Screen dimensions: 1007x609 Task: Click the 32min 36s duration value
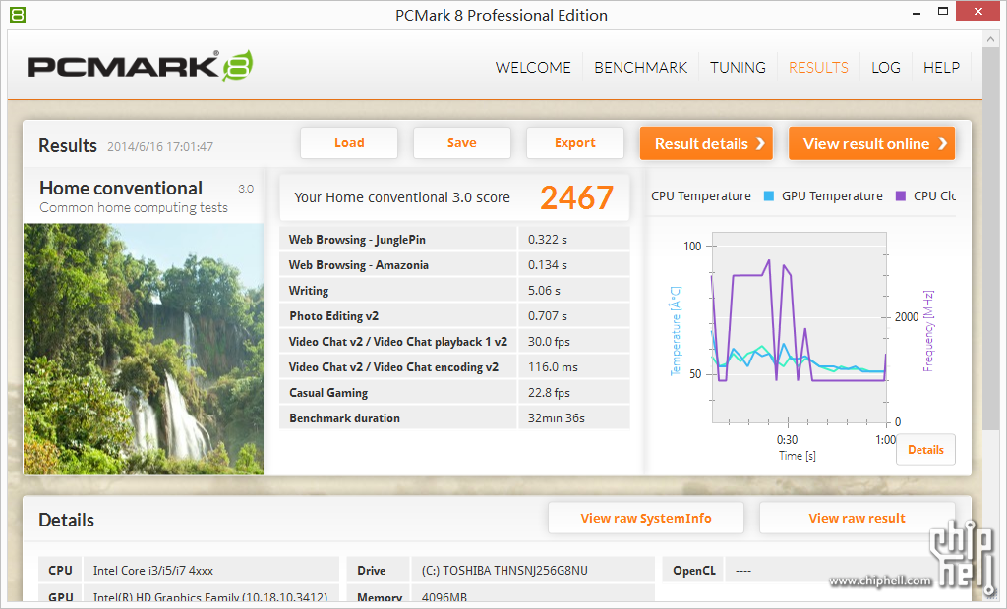(x=557, y=418)
